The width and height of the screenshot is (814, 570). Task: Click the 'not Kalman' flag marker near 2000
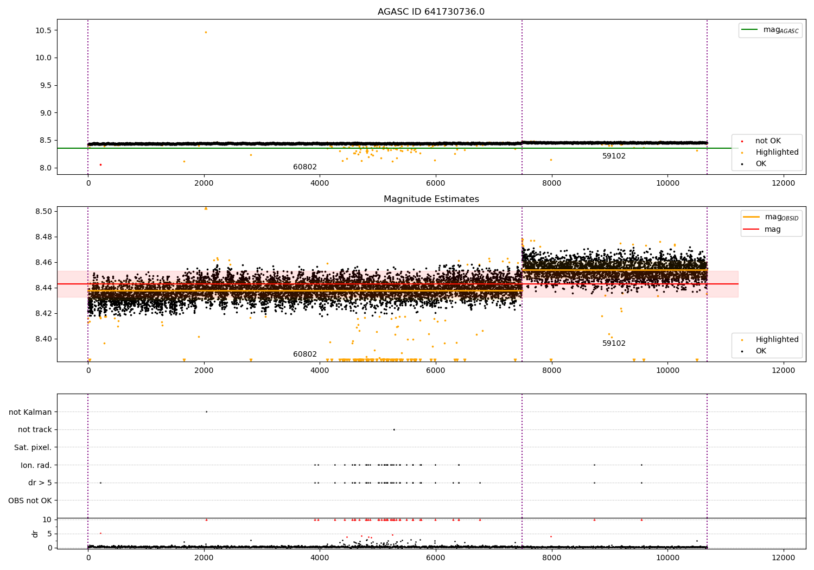pyautogui.click(x=206, y=411)
